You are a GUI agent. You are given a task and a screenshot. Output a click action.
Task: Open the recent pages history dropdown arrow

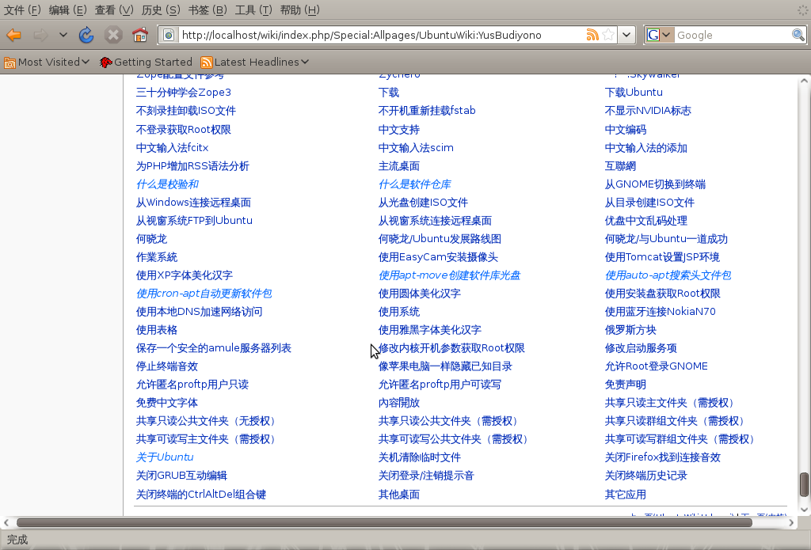[x=63, y=35]
